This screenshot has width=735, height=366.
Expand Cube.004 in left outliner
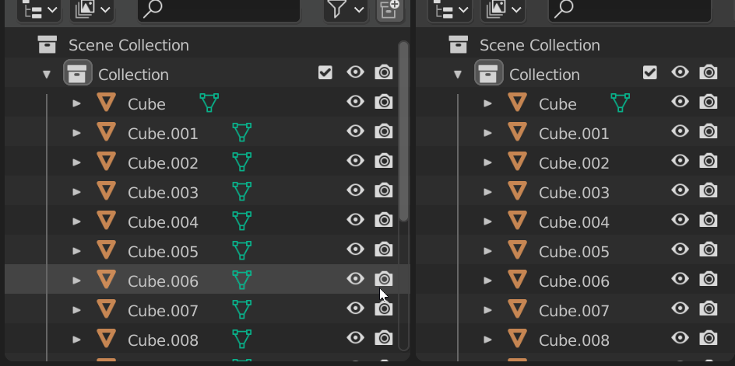click(x=76, y=221)
